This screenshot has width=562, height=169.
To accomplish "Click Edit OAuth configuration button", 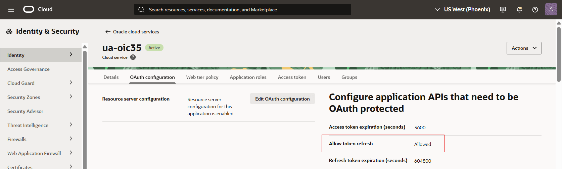I will coord(282,99).
